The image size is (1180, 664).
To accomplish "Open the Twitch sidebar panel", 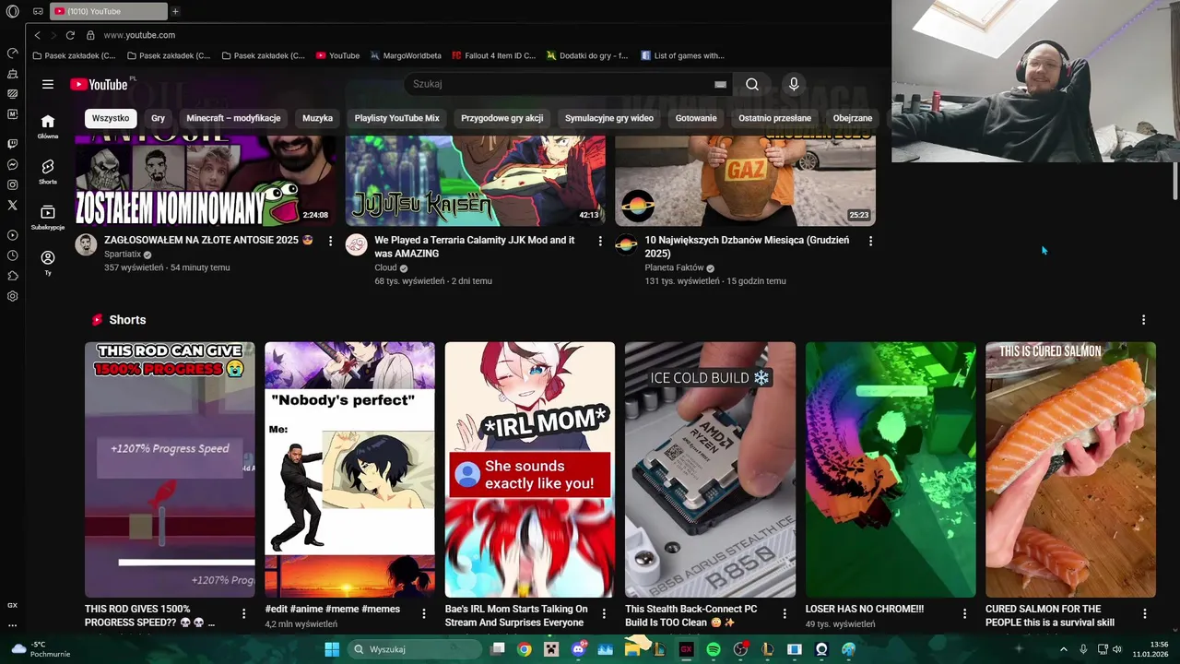I will click(13, 144).
